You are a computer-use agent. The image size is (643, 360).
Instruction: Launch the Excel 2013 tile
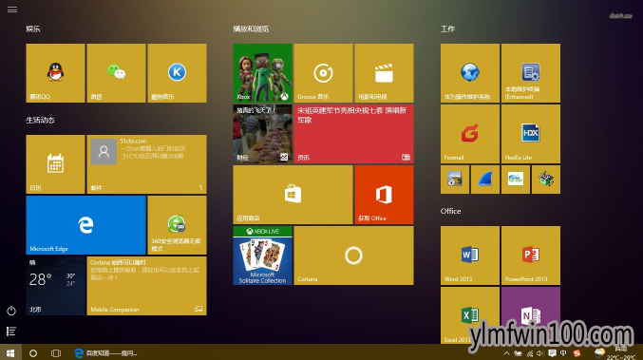pyautogui.click(x=470, y=315)
